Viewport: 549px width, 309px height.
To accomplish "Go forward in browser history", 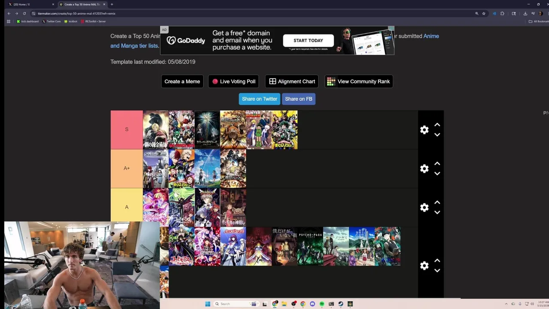I will tap(17, 13).
